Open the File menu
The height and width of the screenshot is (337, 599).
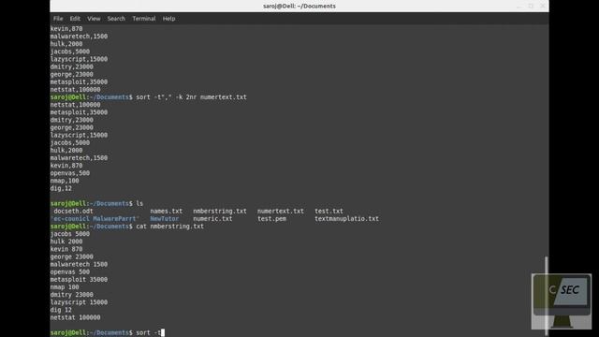[58, 19]
